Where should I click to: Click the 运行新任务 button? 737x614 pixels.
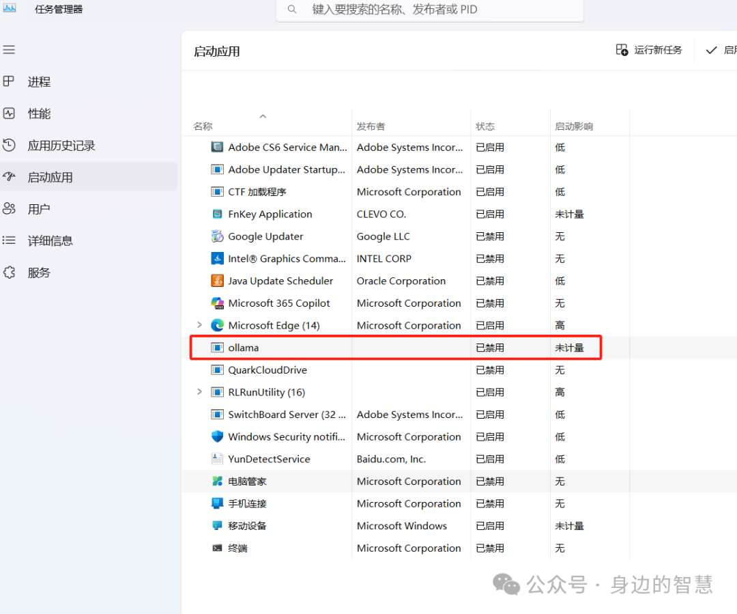(649, 50)
